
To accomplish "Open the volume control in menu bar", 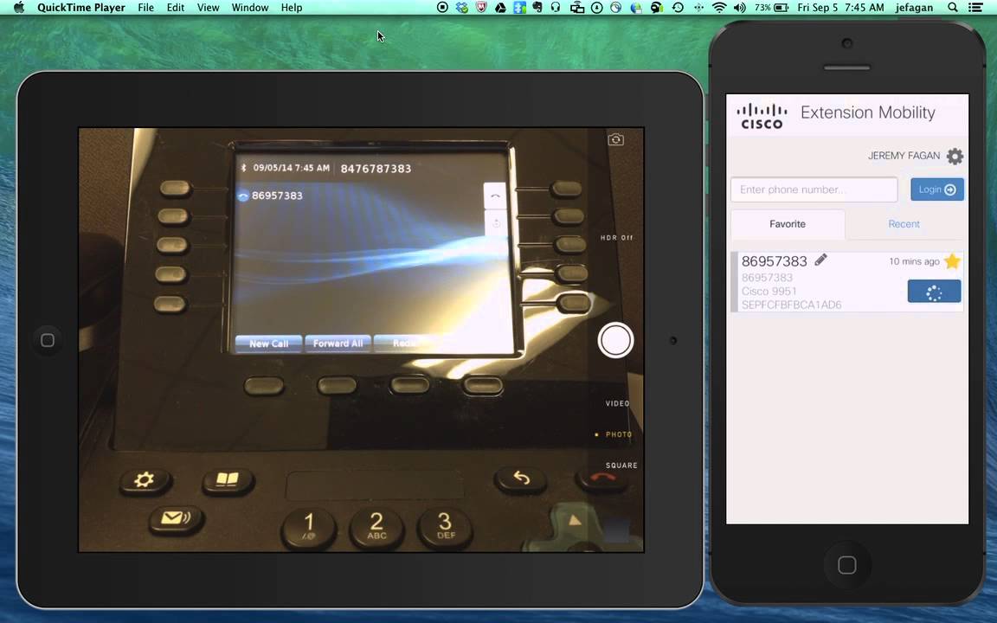I will click(739, 8).
